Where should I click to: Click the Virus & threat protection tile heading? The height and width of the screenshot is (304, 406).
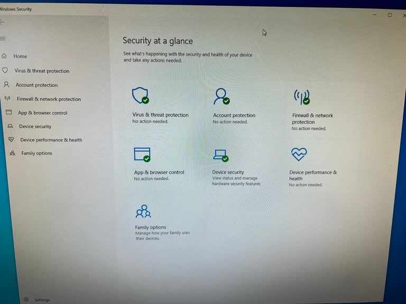click(x=160, y=115)
